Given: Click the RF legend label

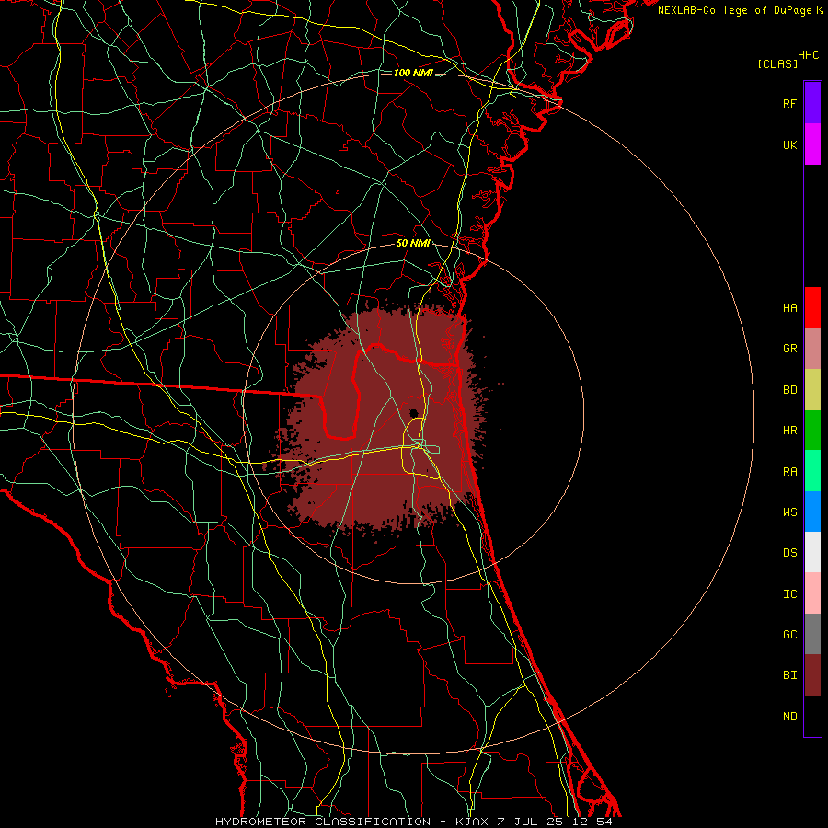Looking at the screenshot, I should 789,103.
